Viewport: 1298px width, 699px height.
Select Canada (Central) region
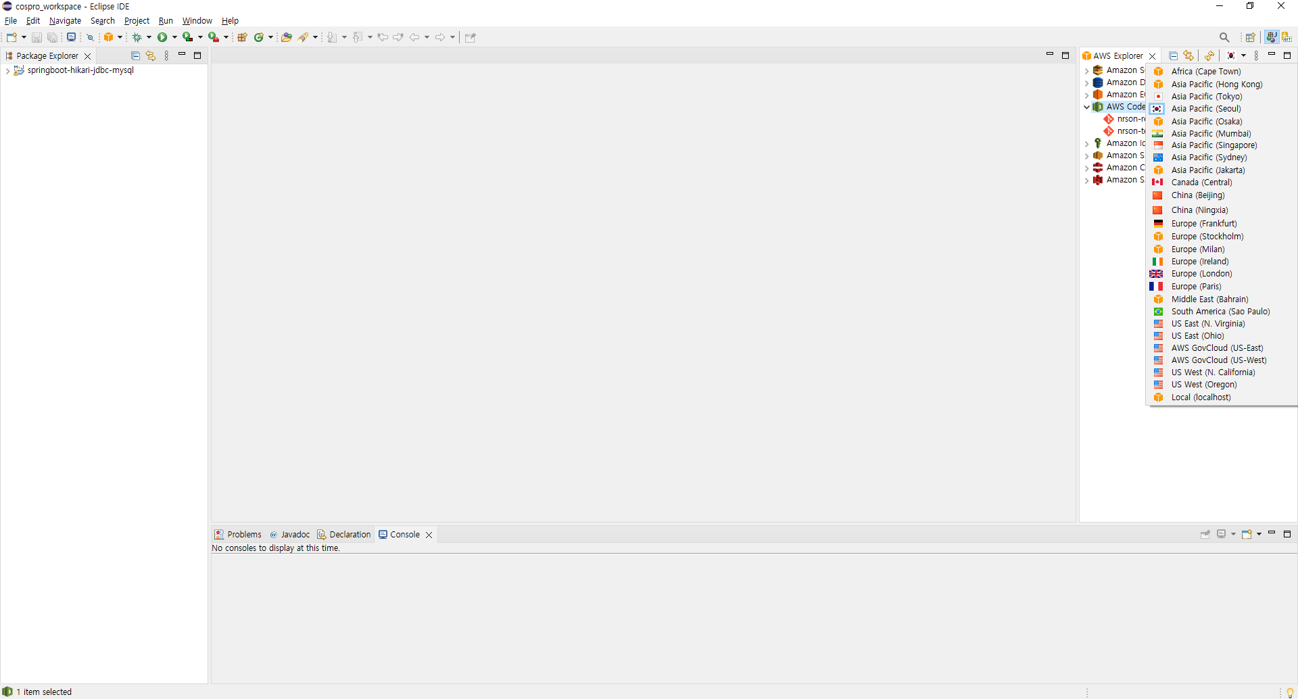tap(1201, 182)
